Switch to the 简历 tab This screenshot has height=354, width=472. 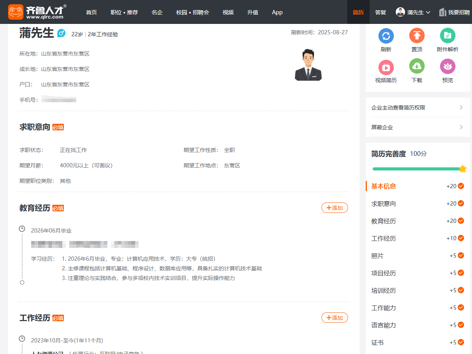(358, 12)
